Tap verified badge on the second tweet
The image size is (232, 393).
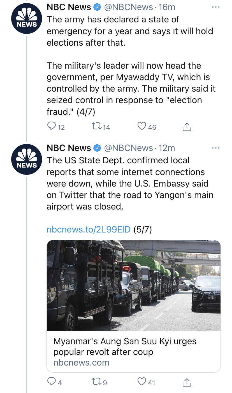[x=97, y=148]
